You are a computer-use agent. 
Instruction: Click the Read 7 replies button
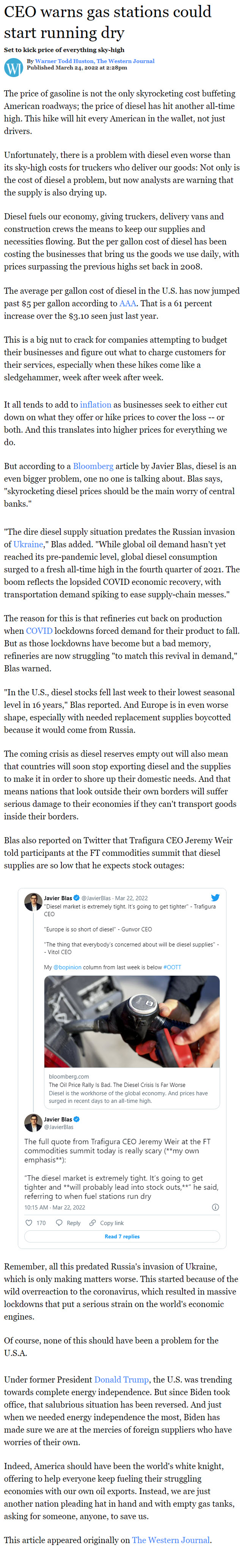coord(122,1236)
